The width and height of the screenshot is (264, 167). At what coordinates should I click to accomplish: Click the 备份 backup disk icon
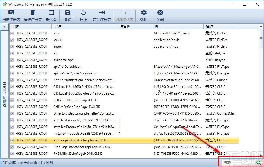(x=68, y=12)
